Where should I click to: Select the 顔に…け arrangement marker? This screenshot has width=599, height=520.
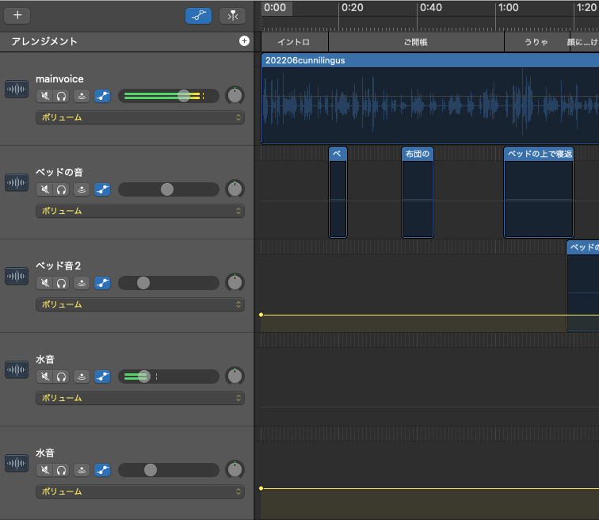pos(585,42)
